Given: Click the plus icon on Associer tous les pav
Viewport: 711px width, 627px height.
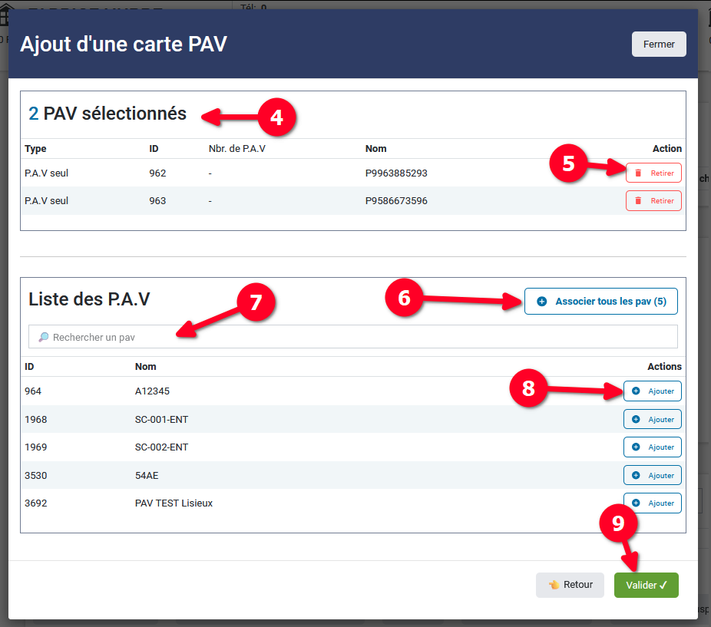Looking at the screenshot, I should (x=542, y=302).
